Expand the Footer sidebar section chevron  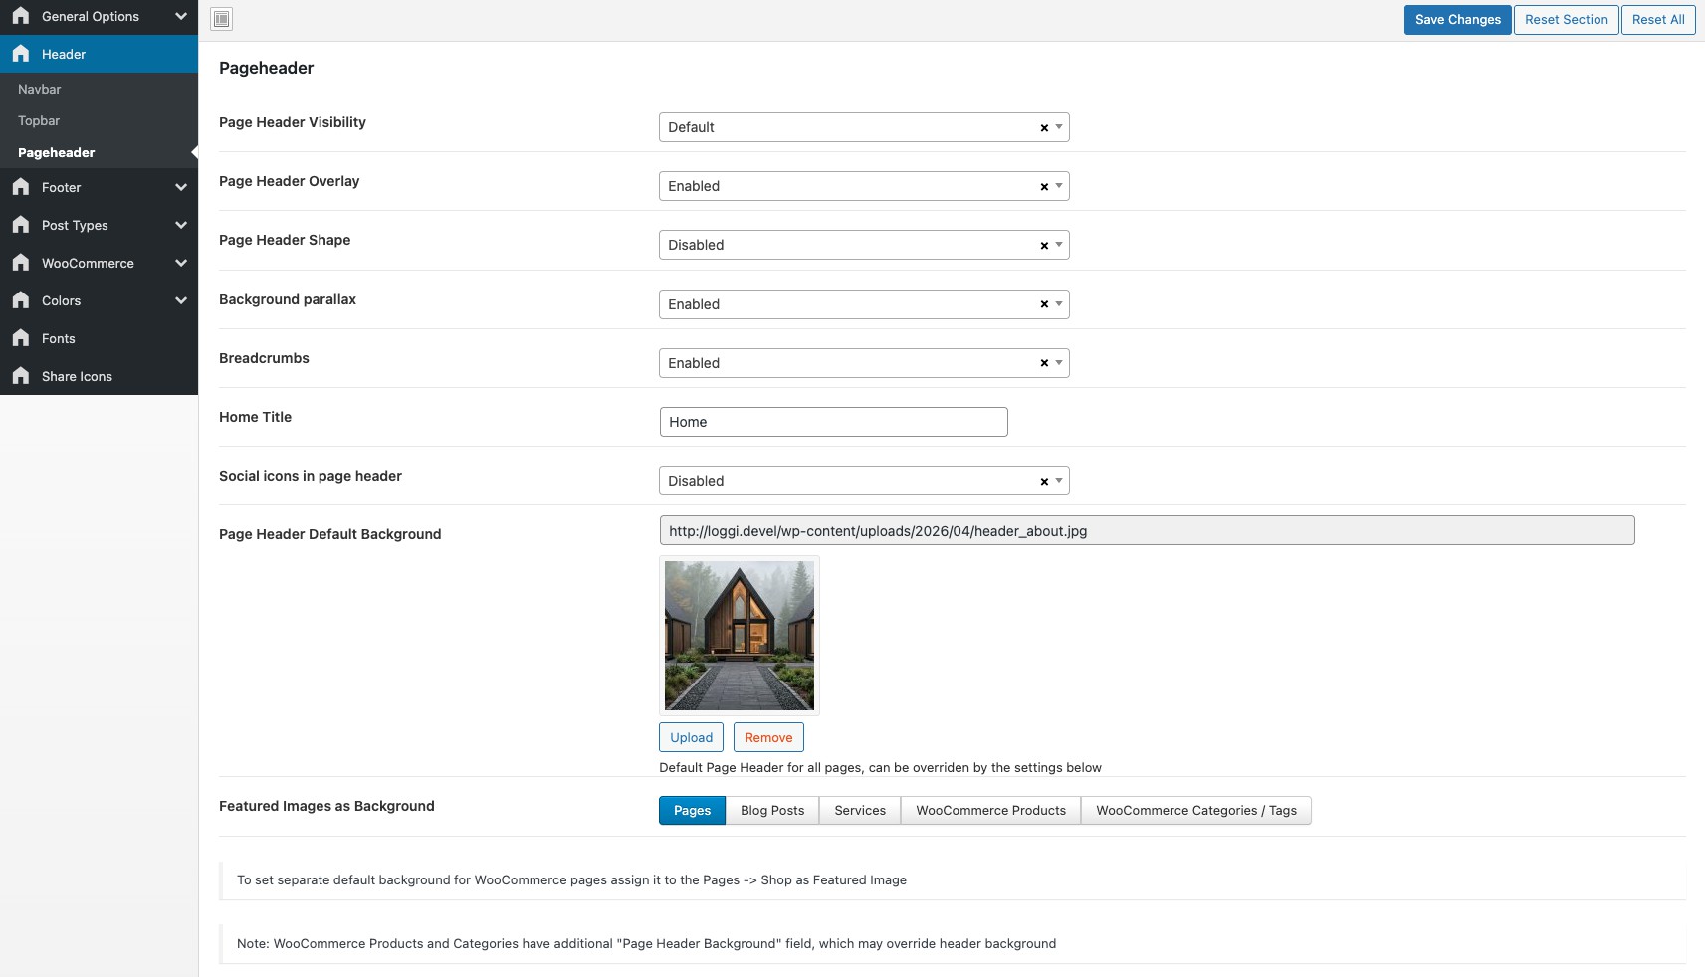click(x=181, y=187)
